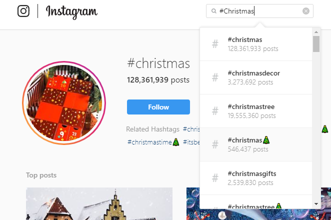Open the #christmas hashtag story profile picture

64,103
